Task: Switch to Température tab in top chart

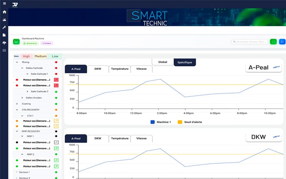Action: pos(120,69)
